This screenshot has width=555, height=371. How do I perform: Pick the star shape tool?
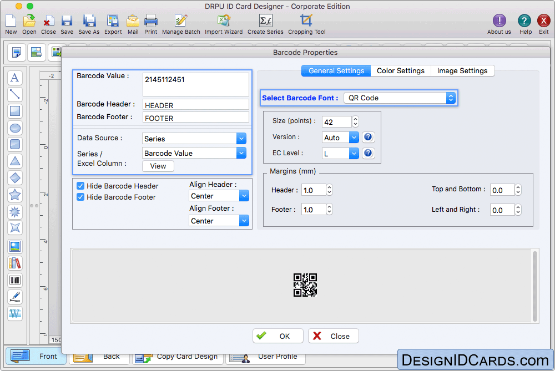pyautogui.click(x=15, y=195)
